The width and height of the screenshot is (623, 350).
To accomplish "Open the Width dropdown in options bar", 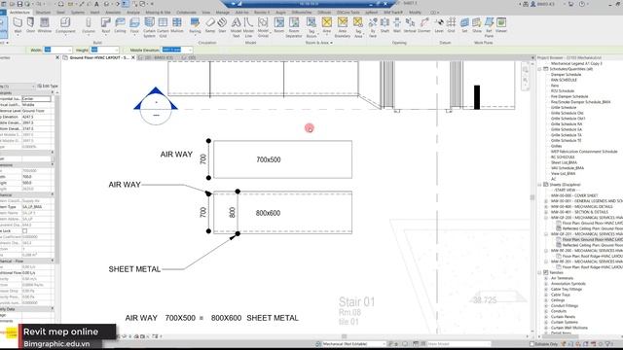I will tap(69, 50).
